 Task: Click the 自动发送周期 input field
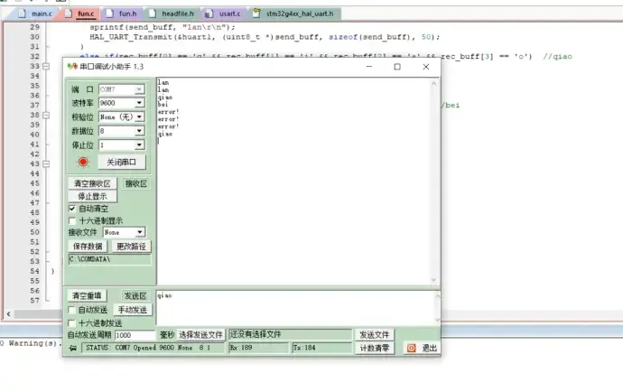135,335
